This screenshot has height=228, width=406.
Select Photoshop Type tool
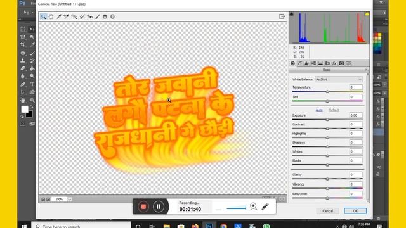click(32, 84)
